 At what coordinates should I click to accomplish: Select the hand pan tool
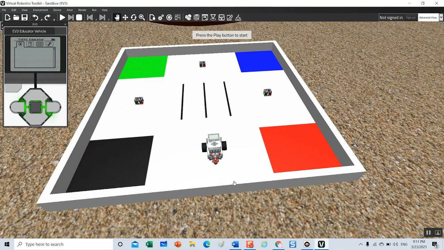click(117, 17)
